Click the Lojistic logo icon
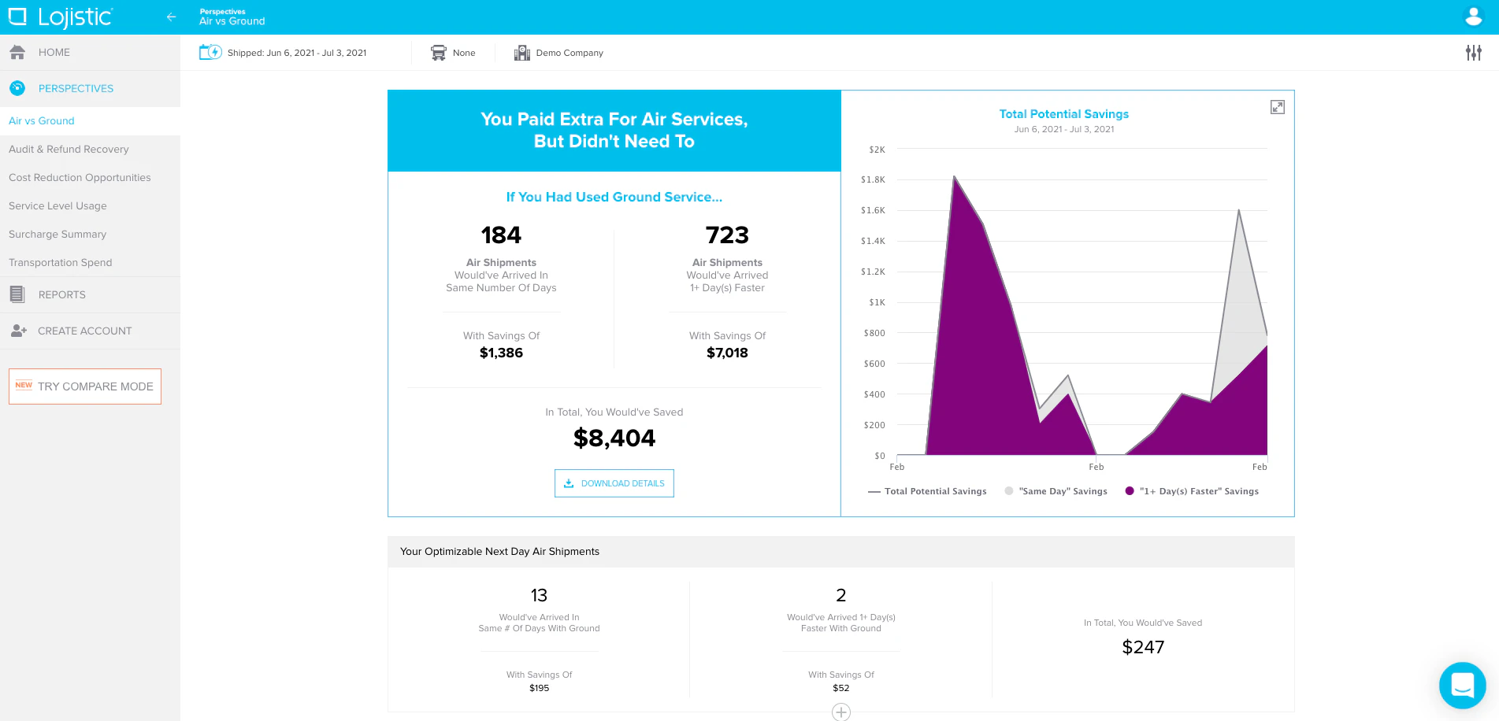Image resolution: width=1499 pixels, height=721 pixels. tap(17, 17)
